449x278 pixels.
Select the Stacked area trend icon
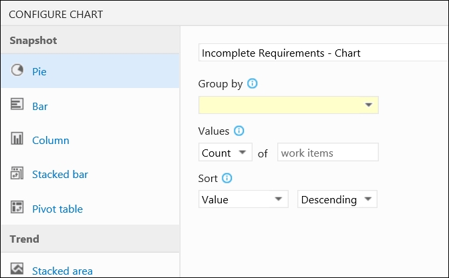pyautogui.click(x=17, y=269)
